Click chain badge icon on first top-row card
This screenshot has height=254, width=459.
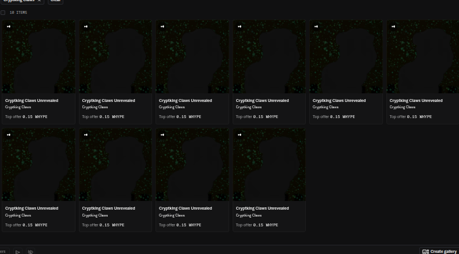[x=9, y=26]
